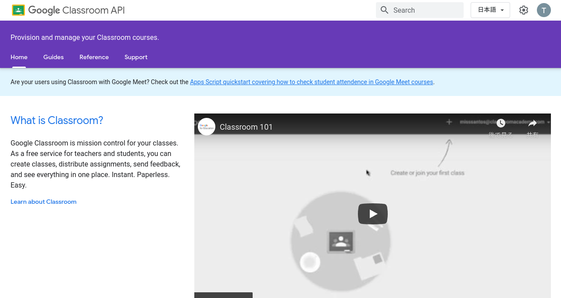Open the settings gear icon
This screenshot has height=298, width=561.
click(x=524, y=10)
